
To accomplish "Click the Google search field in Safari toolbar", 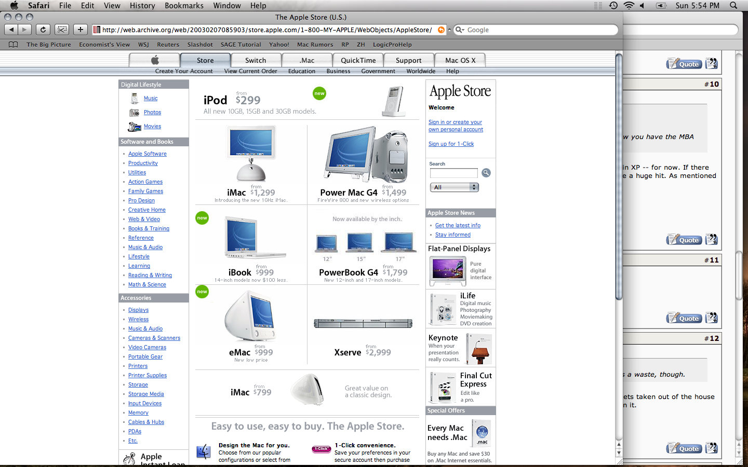I will tap(536, 30).
